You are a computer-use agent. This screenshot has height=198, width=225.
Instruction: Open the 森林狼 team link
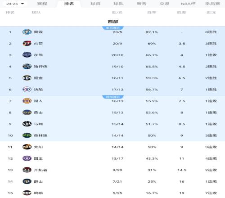point(40,135)
